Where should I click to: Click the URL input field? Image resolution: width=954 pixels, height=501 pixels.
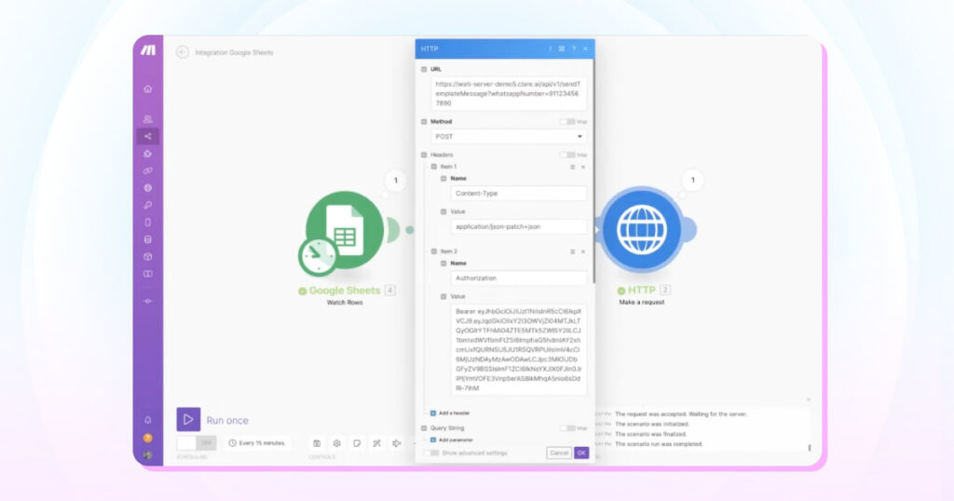click(509, 94)
